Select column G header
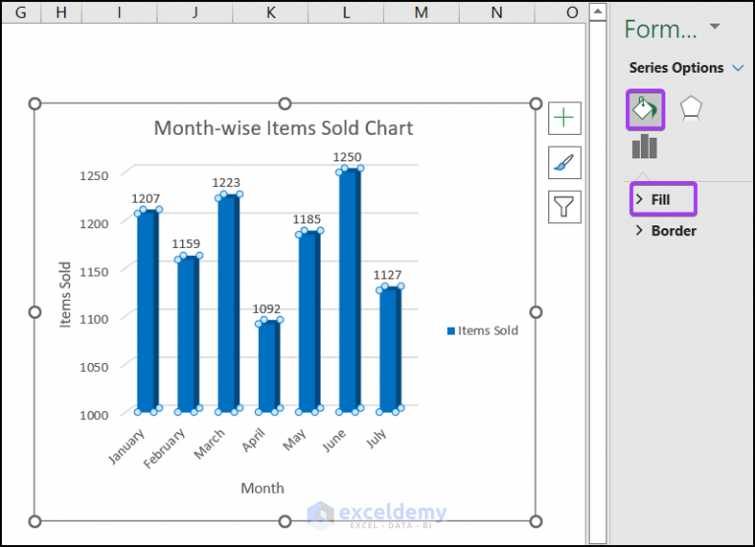The image size is (755, 547). (21, 12)
